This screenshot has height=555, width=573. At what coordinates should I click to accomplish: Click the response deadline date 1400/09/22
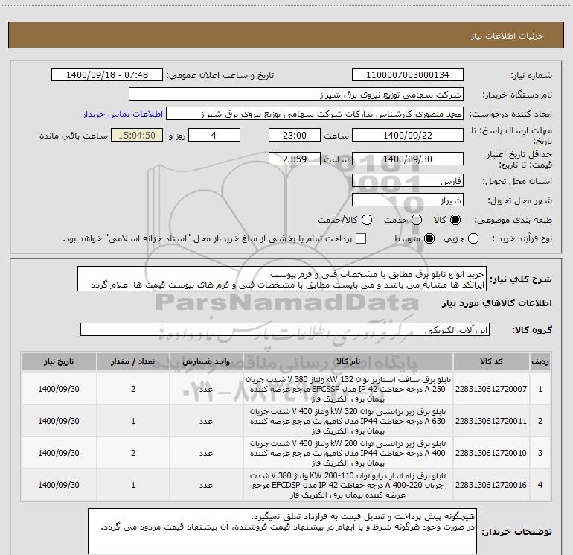pyautogui.click(x=408, y=135)
